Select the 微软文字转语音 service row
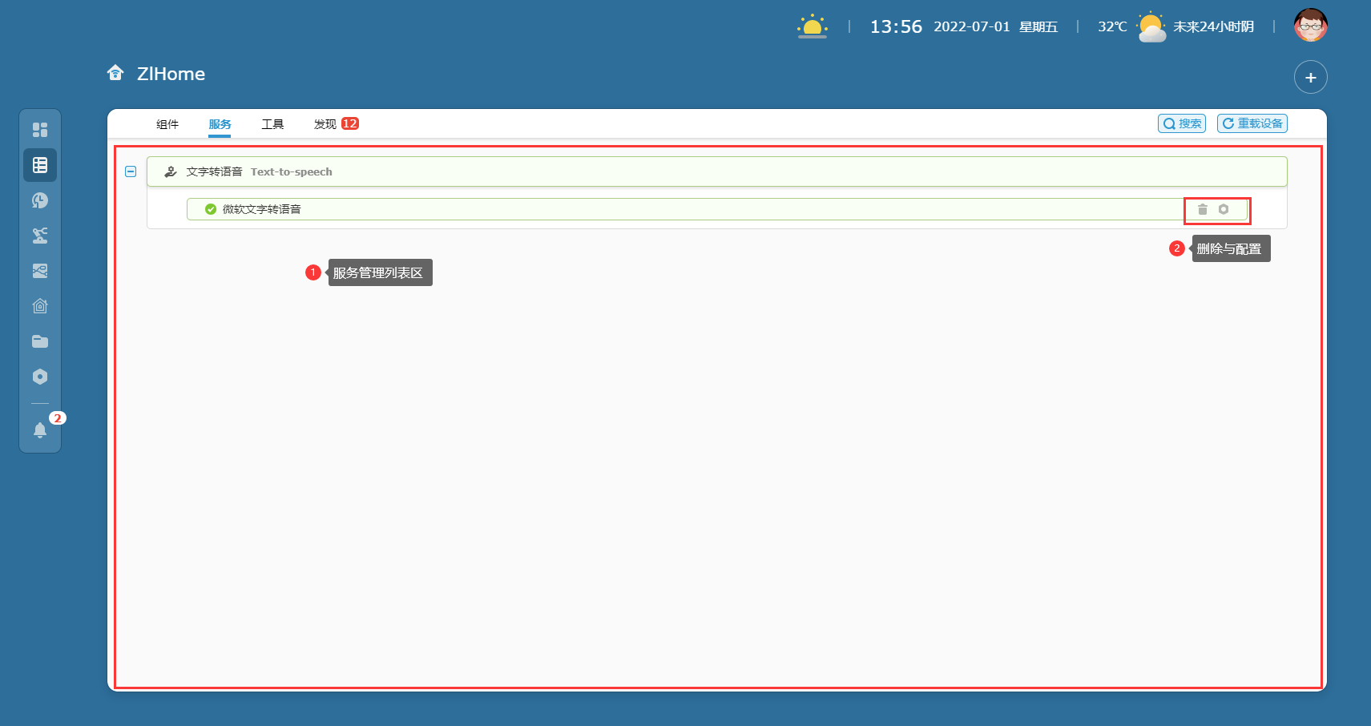This screenshot has height=726, width=1371. [717, 209]
